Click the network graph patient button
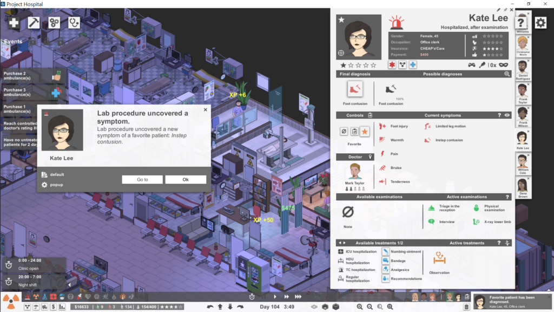This screenshot has width=554, height=312. pos(403,65)
